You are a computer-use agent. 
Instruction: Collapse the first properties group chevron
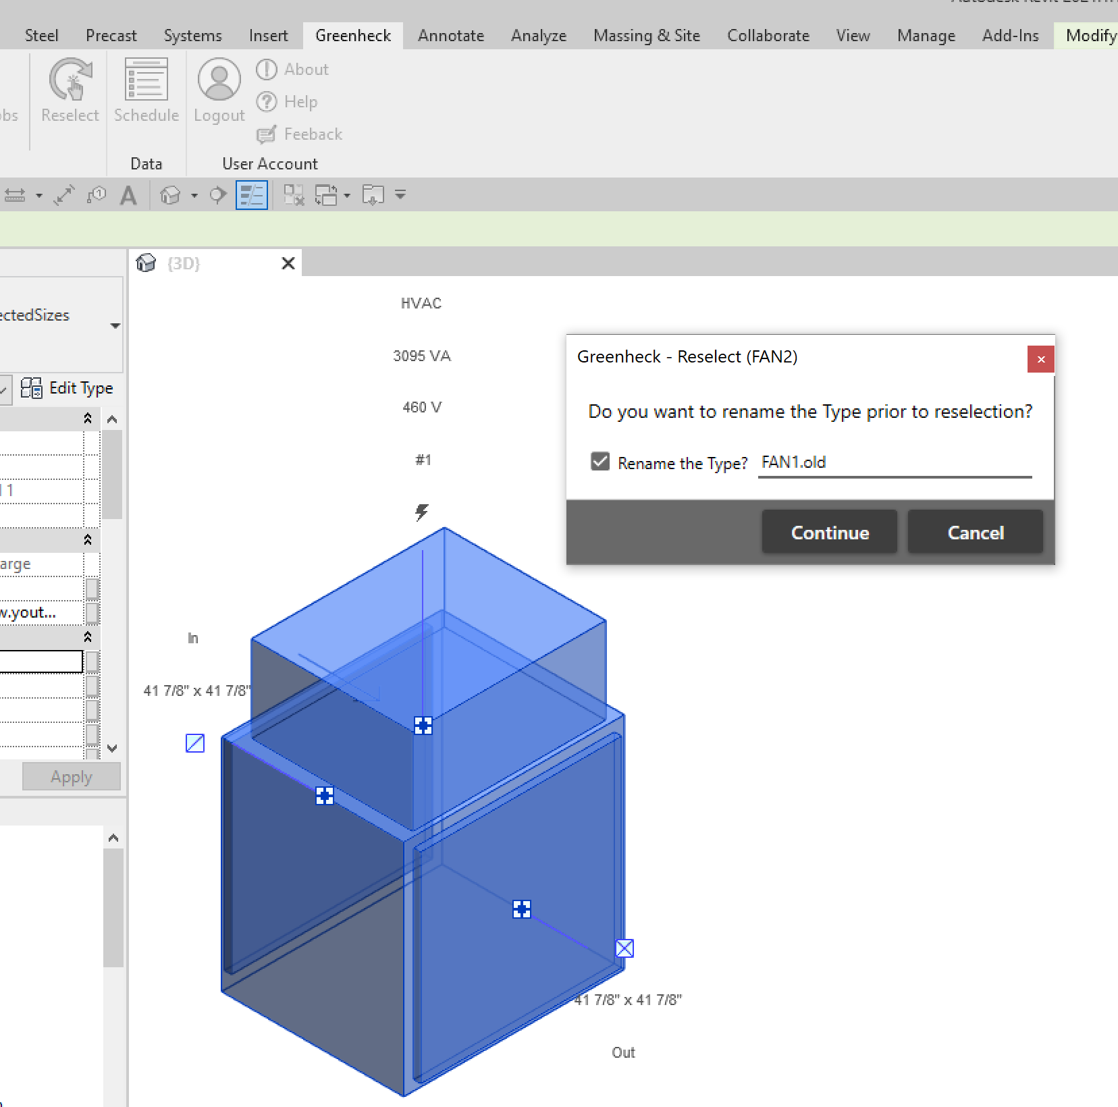coord(88,419)
